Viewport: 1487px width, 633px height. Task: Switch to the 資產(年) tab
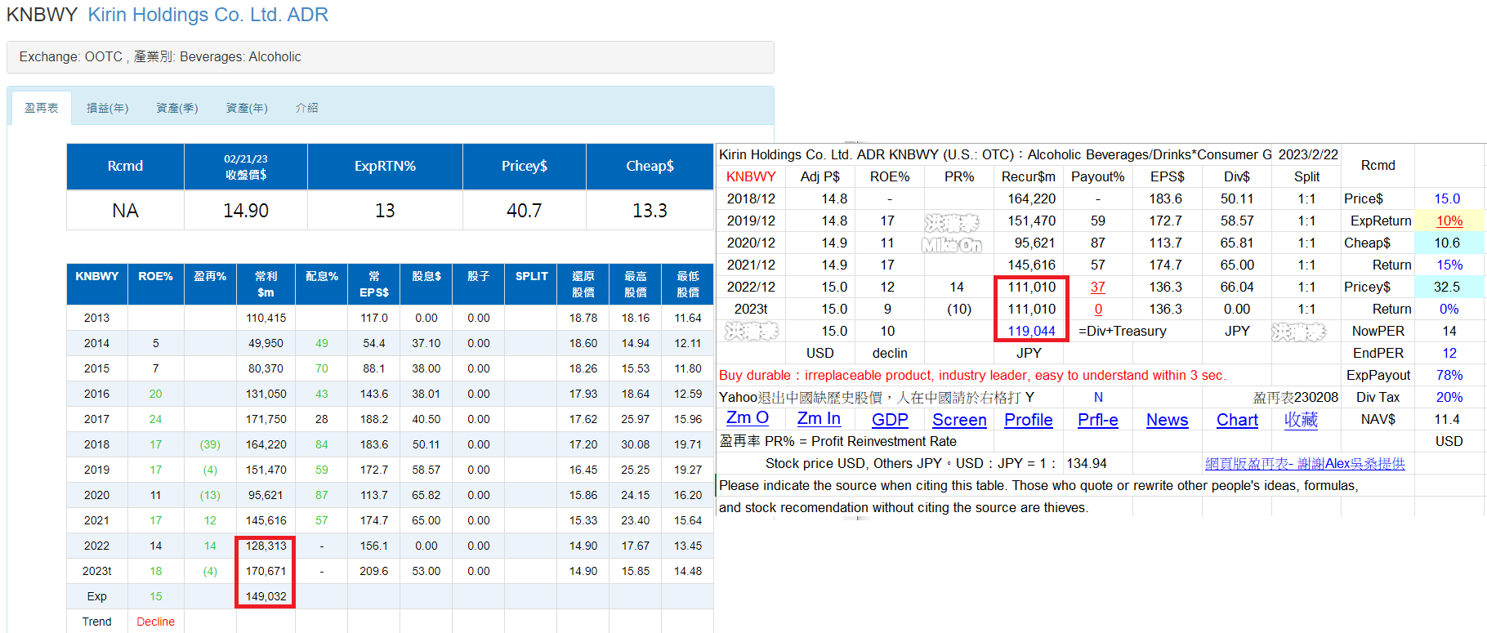click(247, 108)
